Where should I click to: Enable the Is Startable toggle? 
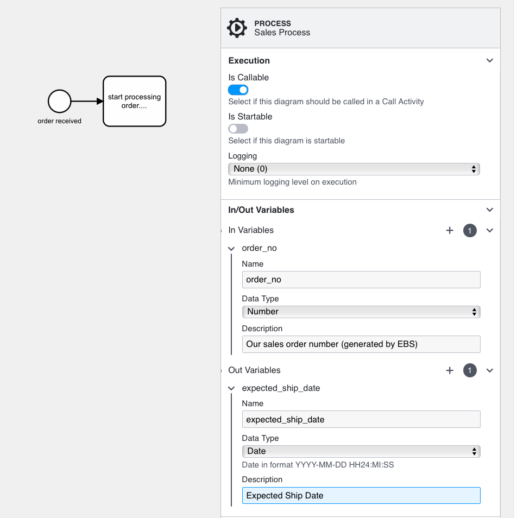pyautogui.click(x=238, y=129)
